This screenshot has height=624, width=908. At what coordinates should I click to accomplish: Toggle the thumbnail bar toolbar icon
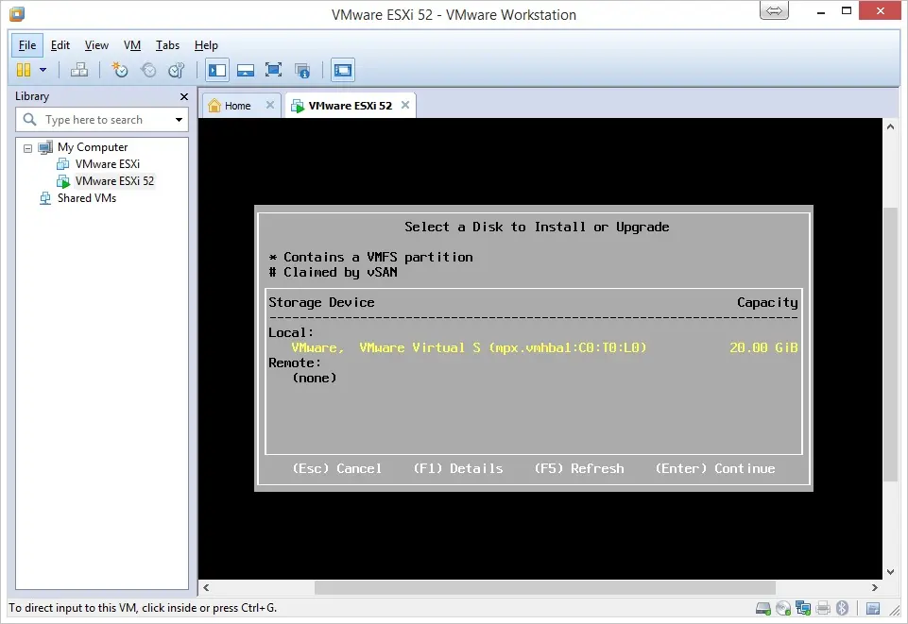point(246,71)
